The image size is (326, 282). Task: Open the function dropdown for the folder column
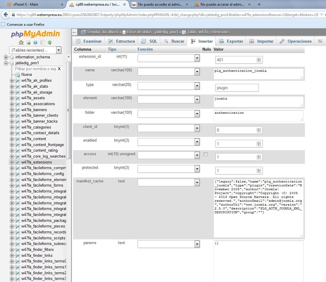(x=168, y=114)
